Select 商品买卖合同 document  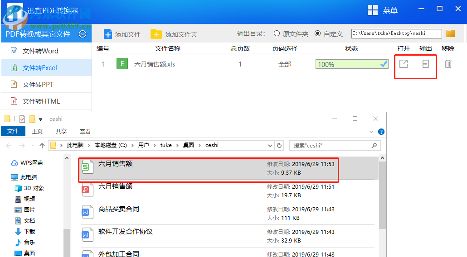tap(228, 213)
